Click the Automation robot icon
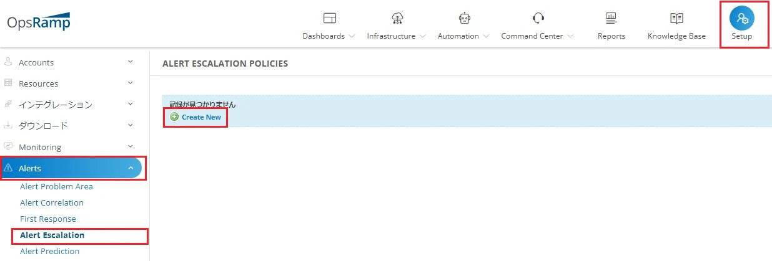The height and width of the screenshot is (261, 772). tap(463, 17)
